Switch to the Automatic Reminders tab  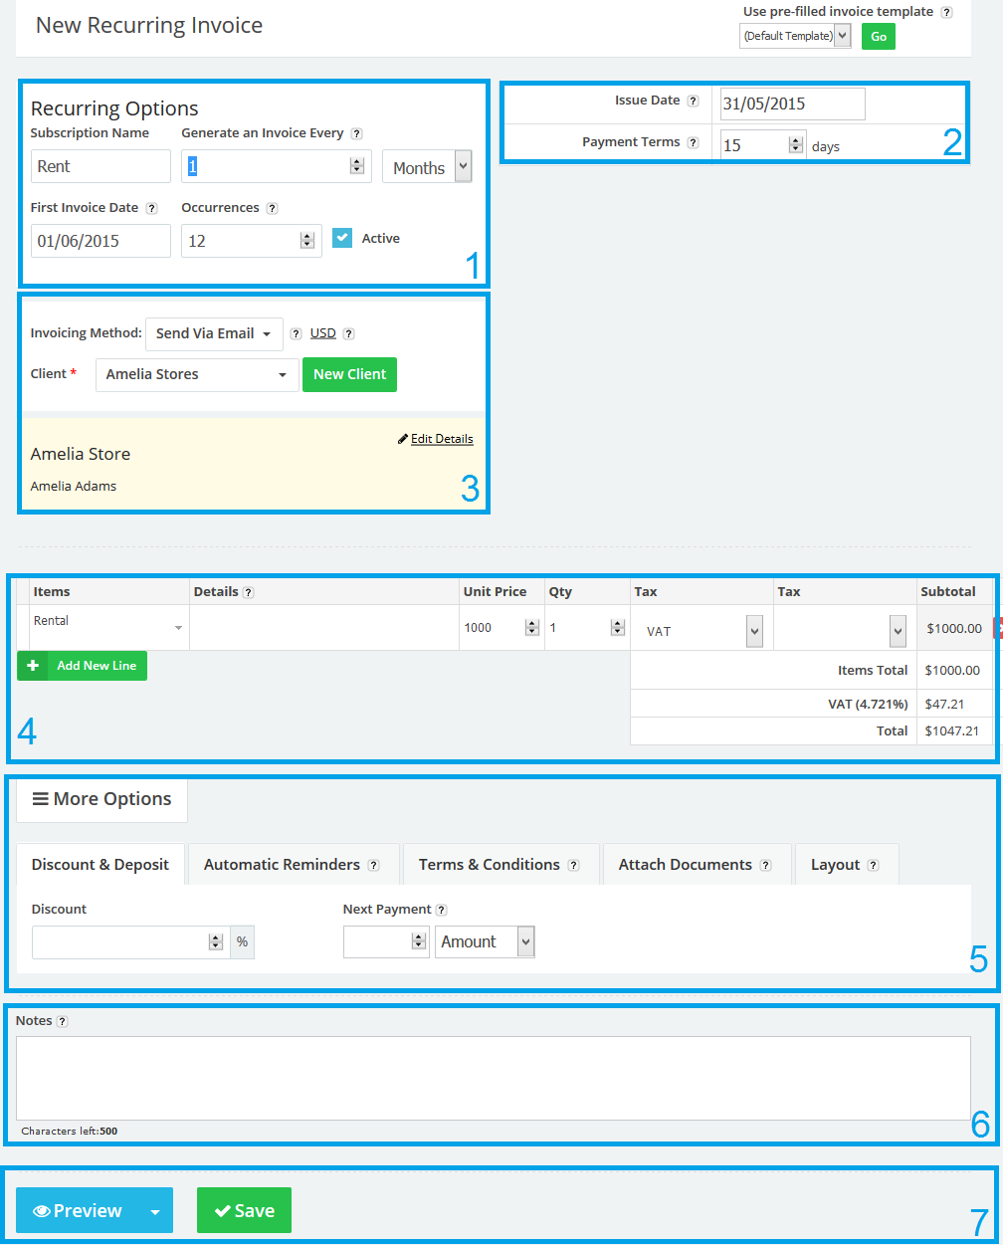[284, 864]
